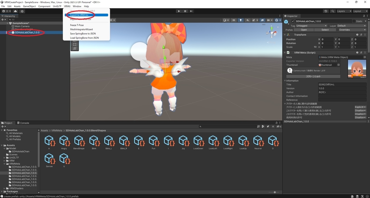Image resolution: width=370 pixels, height=198 pixels.
Task: Click the Meta object picker circle
Action: pyautogui.click(x=365, y=57)
